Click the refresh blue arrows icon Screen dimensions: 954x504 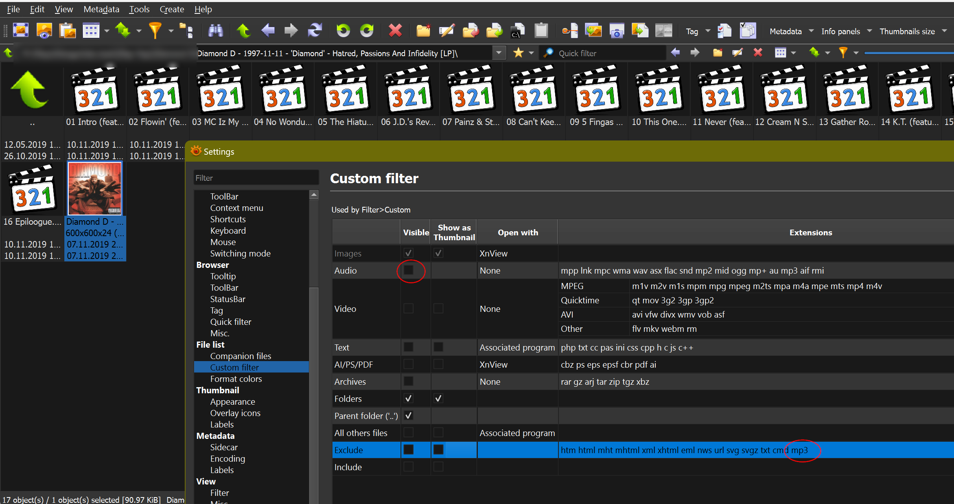coord(315,31)
